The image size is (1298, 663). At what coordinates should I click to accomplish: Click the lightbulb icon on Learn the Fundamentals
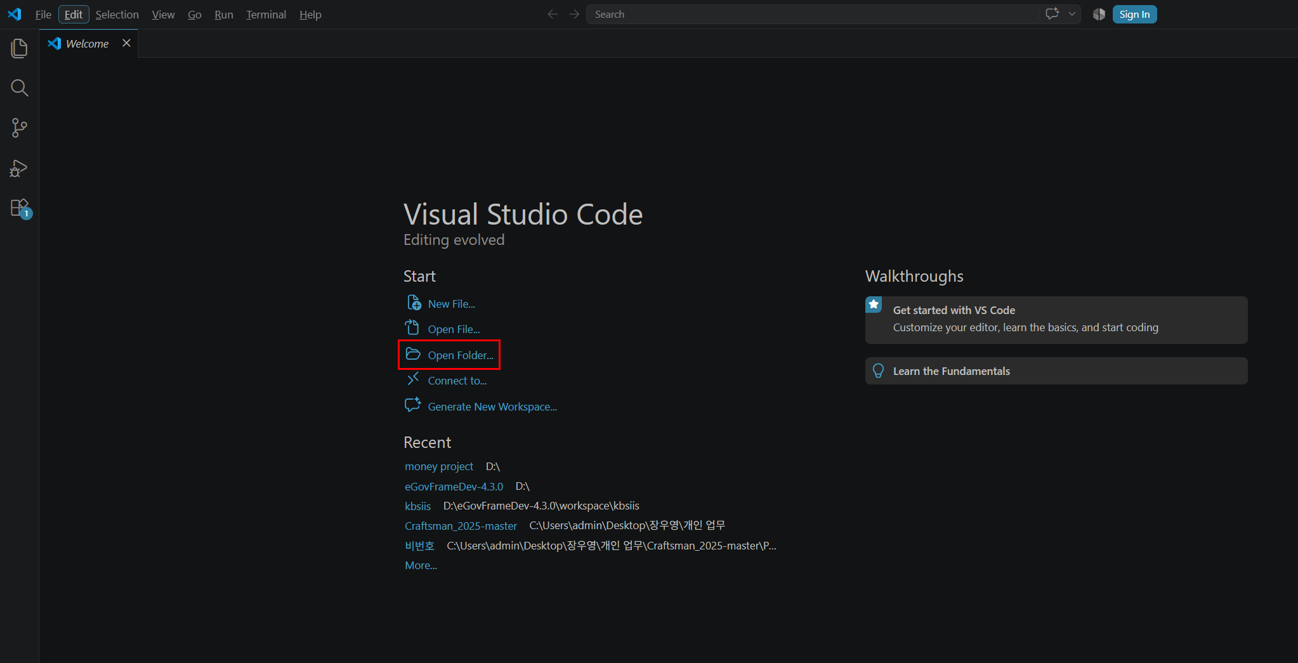pos(878,371)
